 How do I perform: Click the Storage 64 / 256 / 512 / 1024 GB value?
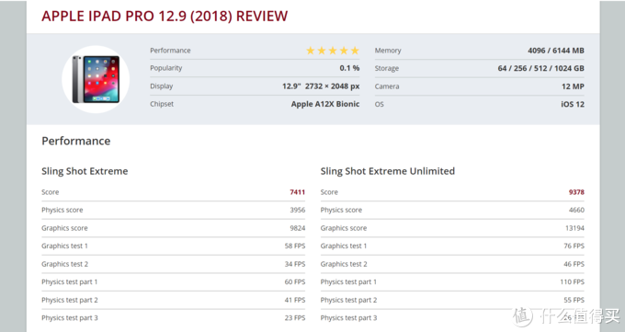[540, 68]
